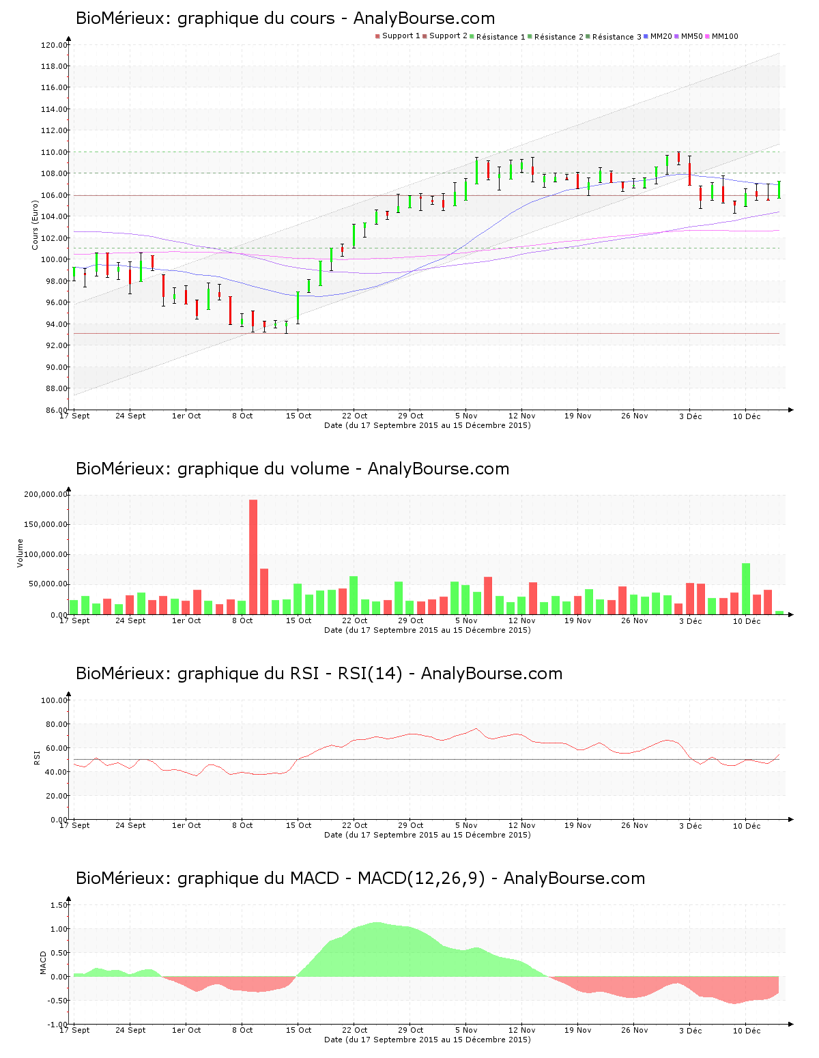Viewport: 819px width, 1058px height.
Task: Click the 5 Nov label on volume chart axis
Action: pyautogui.click(x=466, y=620)
